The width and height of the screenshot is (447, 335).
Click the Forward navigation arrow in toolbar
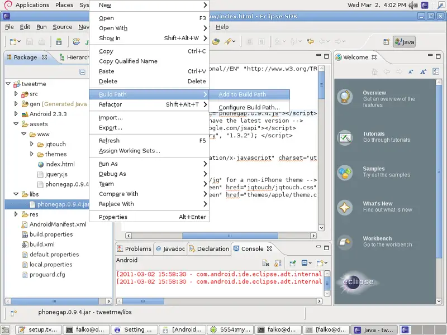click(338, 41)
